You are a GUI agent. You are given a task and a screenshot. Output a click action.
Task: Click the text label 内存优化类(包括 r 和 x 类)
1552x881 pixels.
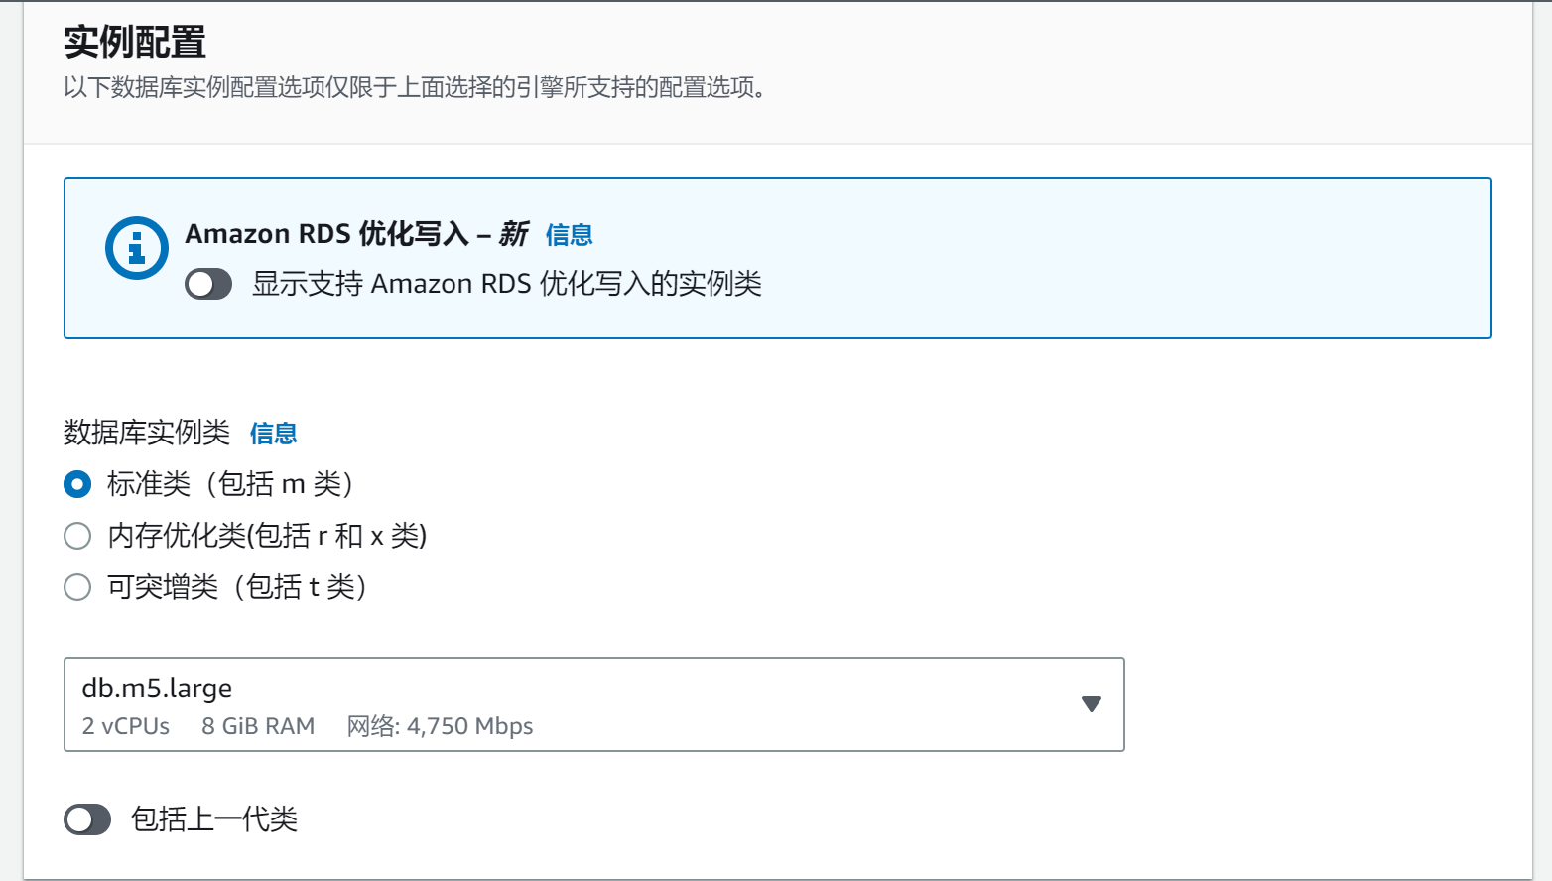pos(267,536)
